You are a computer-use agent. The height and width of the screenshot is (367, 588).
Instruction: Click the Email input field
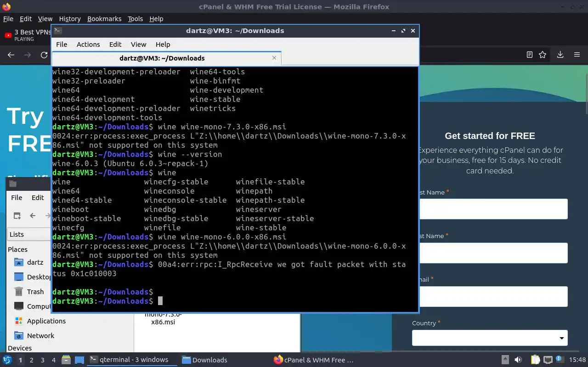coord(490,296)
